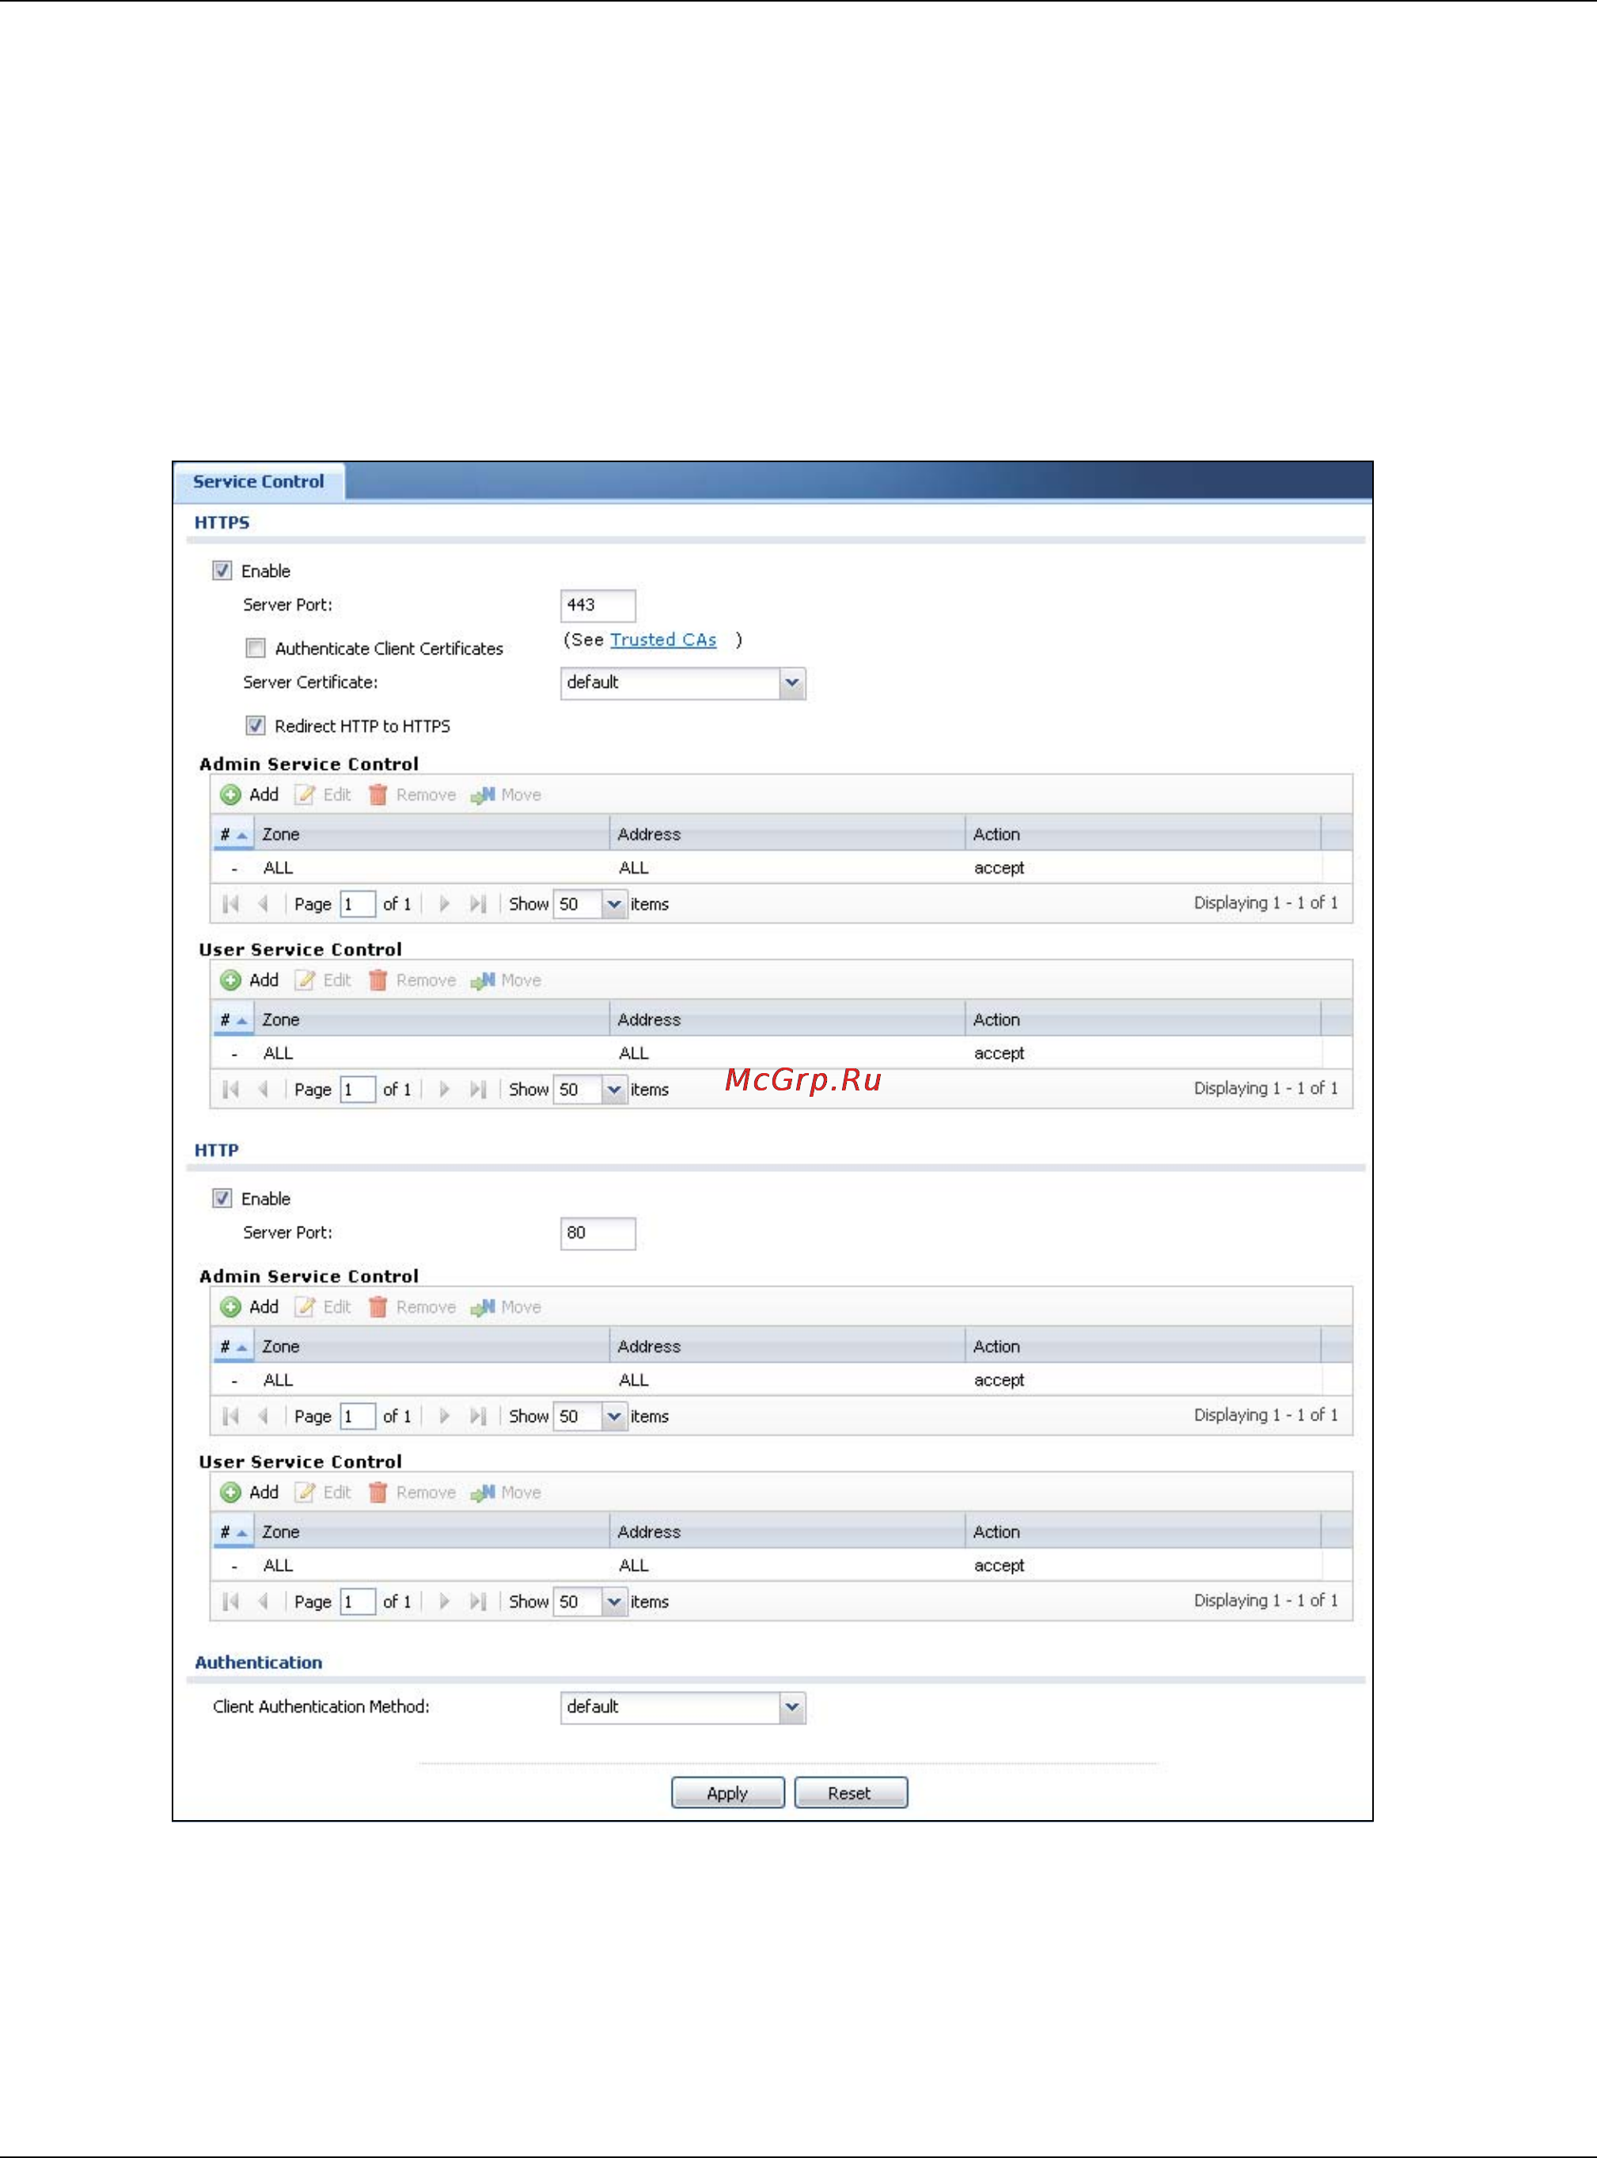1597x2158 pixels.
Task: Go to last page of HTTPS Admin table
Action: (477, 904)
